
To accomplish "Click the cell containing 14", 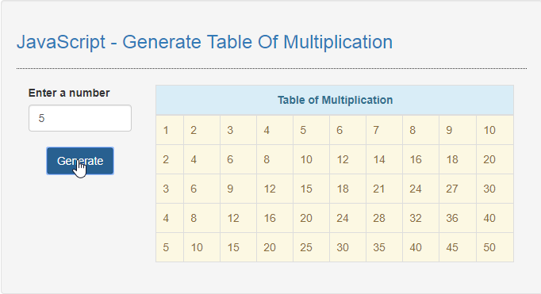I will tap(384, 159).
